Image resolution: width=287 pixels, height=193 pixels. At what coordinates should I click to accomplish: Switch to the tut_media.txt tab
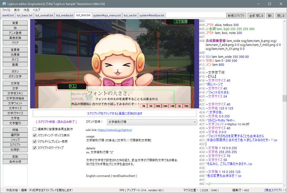(65, 15)
